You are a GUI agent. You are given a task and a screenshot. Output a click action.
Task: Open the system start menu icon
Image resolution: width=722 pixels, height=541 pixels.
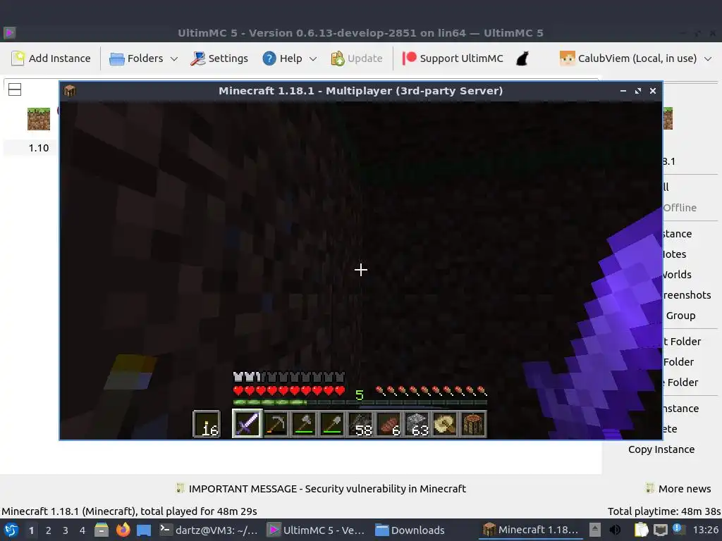click(11, 530)
